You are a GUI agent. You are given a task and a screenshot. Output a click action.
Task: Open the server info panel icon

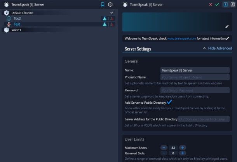pyautogui.click(x=226, y=4)
